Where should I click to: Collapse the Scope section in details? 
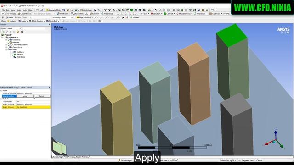point(1,91)
